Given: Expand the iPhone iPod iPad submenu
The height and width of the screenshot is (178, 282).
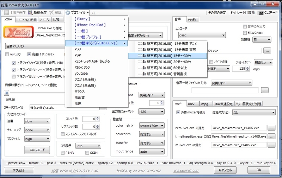Looking at the screenshot, I should pyautogui.click(x=96, y=25).
